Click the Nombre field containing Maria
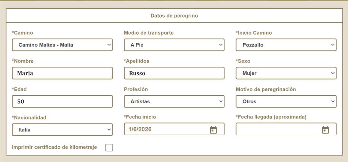 (x=63, y=73)
